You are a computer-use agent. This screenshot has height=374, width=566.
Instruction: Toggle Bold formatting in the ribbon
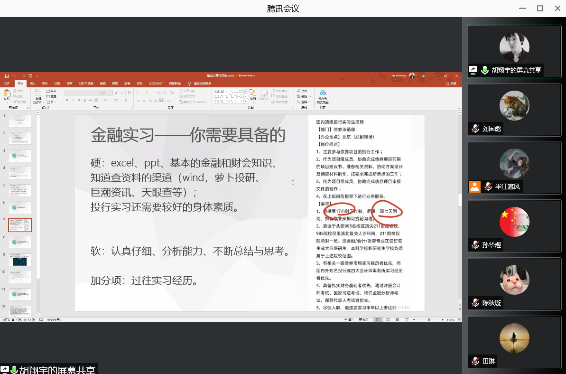67,100
